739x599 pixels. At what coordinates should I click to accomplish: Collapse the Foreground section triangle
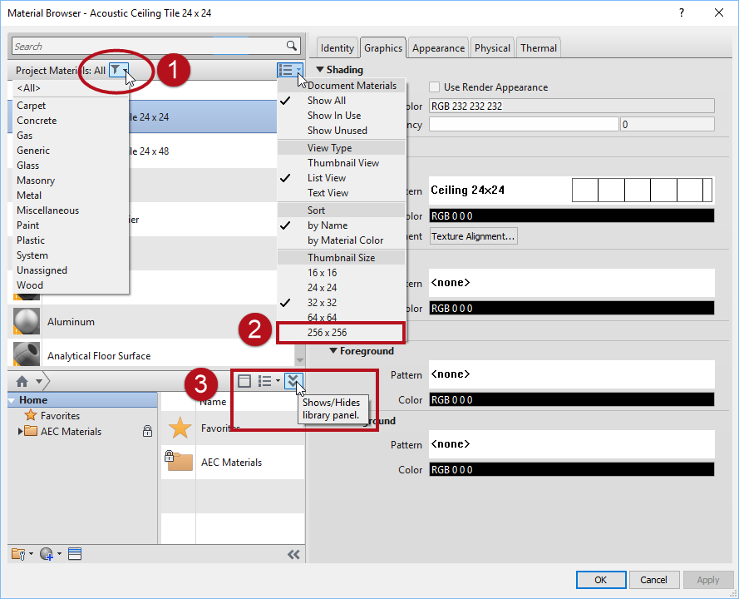coord(333,351)
